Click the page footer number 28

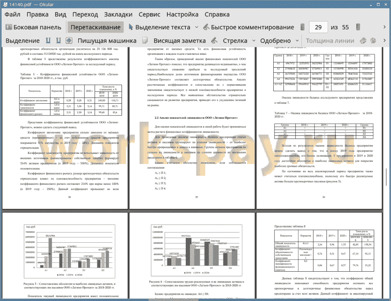(x=70, y=197)
